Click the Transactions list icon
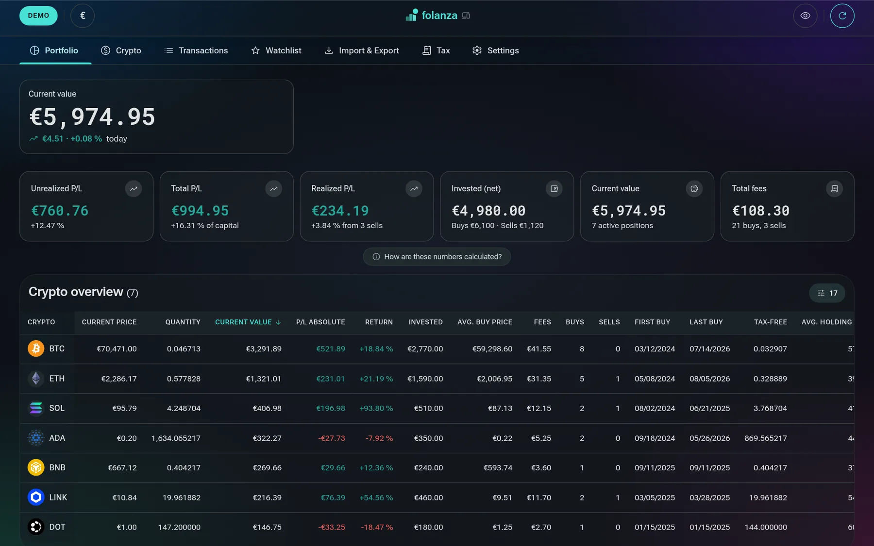874x546 pixels. [x=168, y=50]
